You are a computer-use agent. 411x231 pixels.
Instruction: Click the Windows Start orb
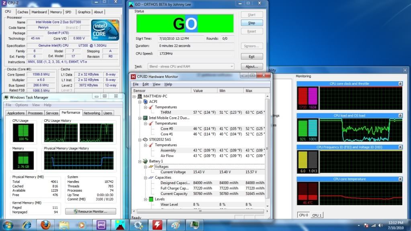pyautogui.click(x=8, y=225)
